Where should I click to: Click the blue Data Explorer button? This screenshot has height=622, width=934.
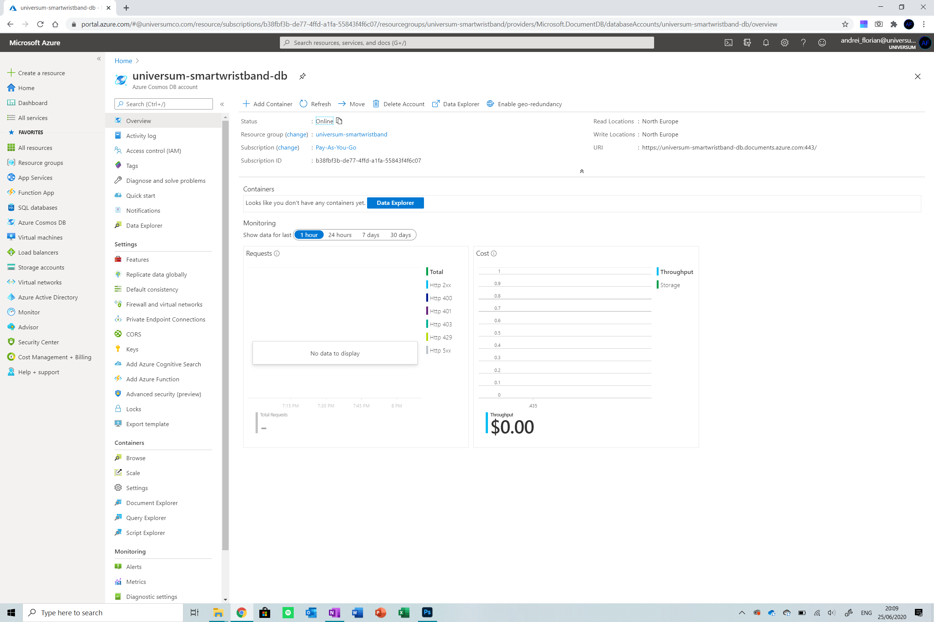(395, 203)
